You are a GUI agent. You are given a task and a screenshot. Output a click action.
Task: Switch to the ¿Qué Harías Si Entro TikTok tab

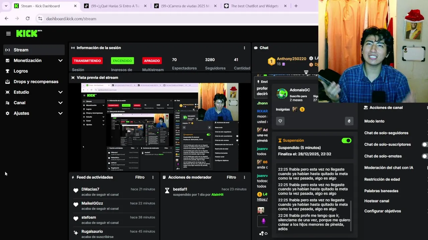point(114,6)
